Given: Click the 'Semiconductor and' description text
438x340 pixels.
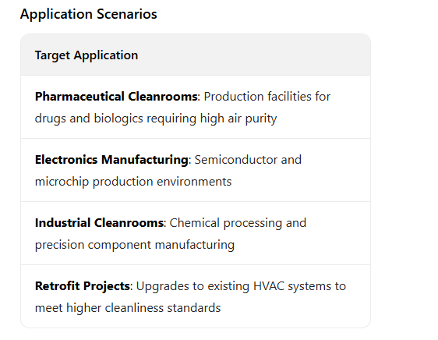Looking at the screenshot, I should coord(248,160).
